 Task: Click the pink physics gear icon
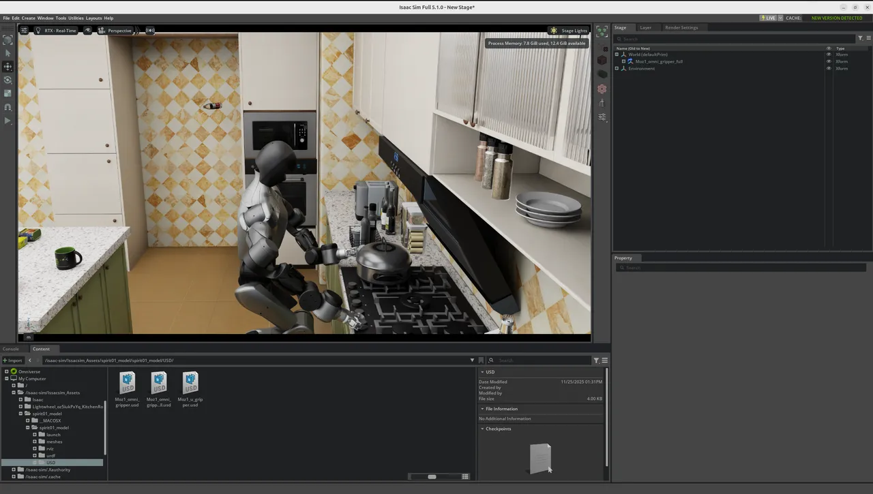tap(602, 89)
